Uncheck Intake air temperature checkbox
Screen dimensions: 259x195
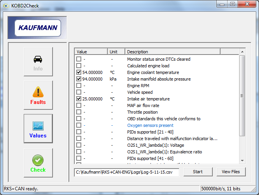(x=79, y=98)
